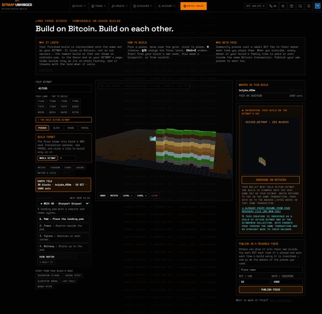322x314 pixels.
Task: Toggle the Hide Sketch button
Action: pyautogui.click(x=47, y=257)
